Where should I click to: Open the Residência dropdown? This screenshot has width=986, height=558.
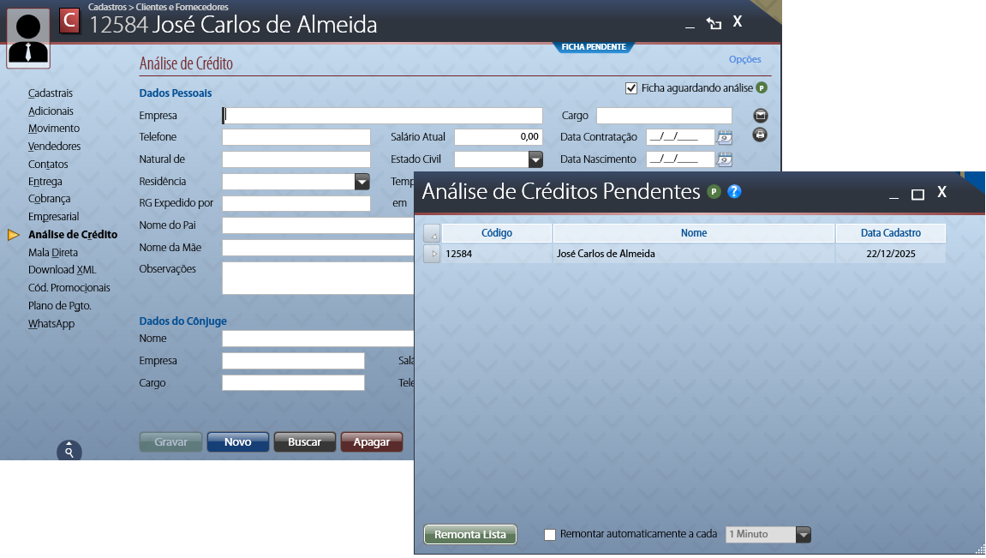(362, 182)
